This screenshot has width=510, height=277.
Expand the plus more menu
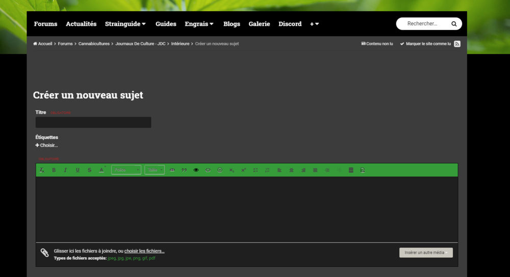coord(314,24)
